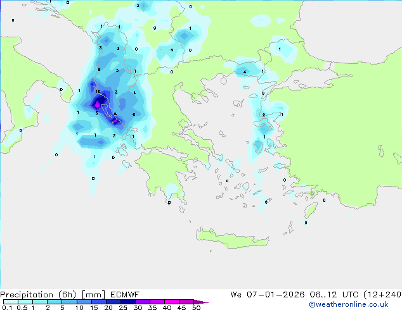Click the legend label '25'
402x310 pixels.
pyautogui.click(x=123, y=307)
